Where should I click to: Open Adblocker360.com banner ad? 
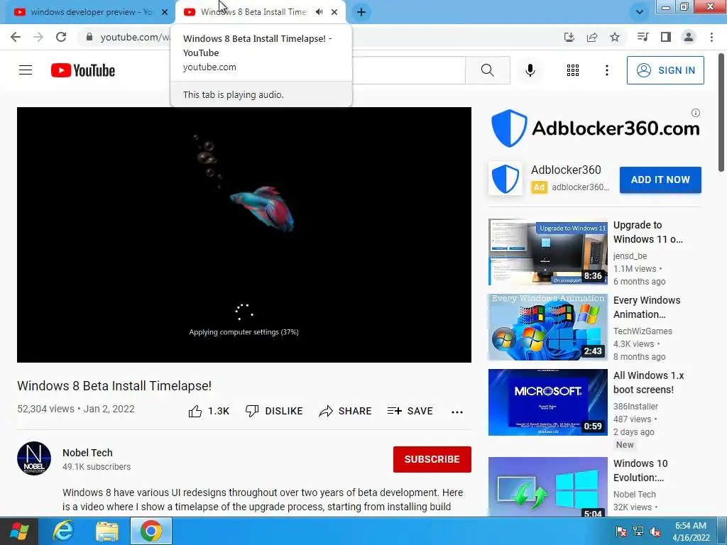[x=595, y=128]
